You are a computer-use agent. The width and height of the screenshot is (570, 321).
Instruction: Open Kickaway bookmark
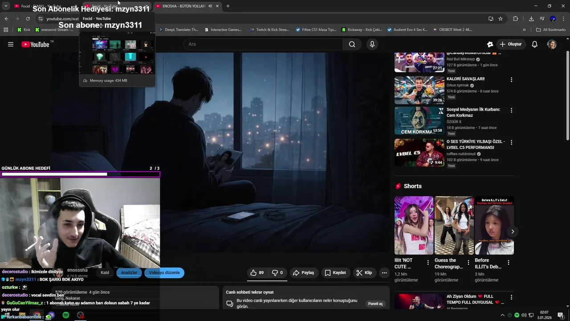pos(362,30)
